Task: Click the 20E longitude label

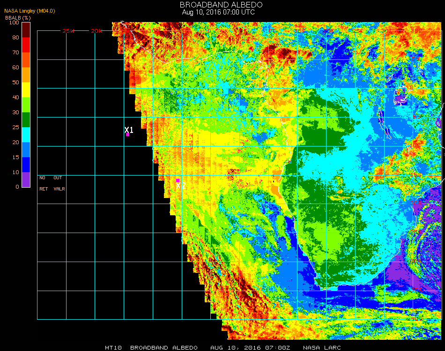Action: (x=329, y=31)
